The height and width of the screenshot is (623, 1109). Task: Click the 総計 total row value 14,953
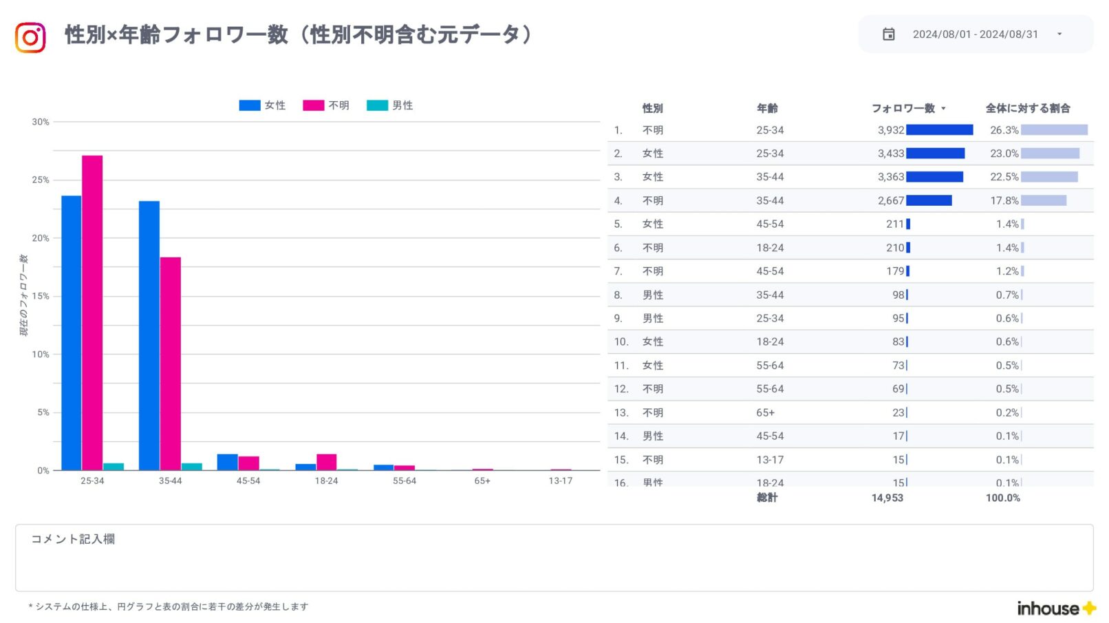pyautogui.click(x=887, y=498)
